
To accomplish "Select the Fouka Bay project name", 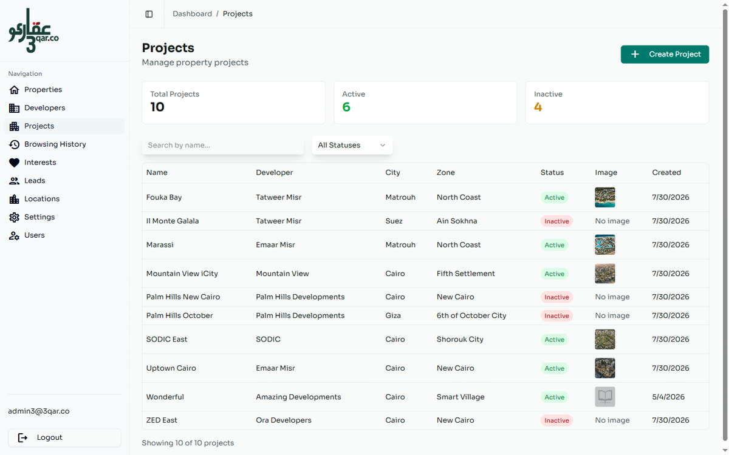I will tap(164, 198).
